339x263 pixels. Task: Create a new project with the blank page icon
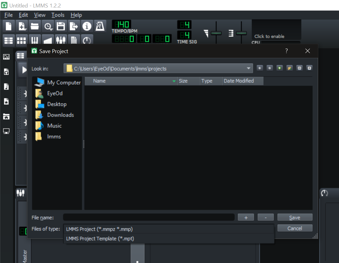coord(9,26)
